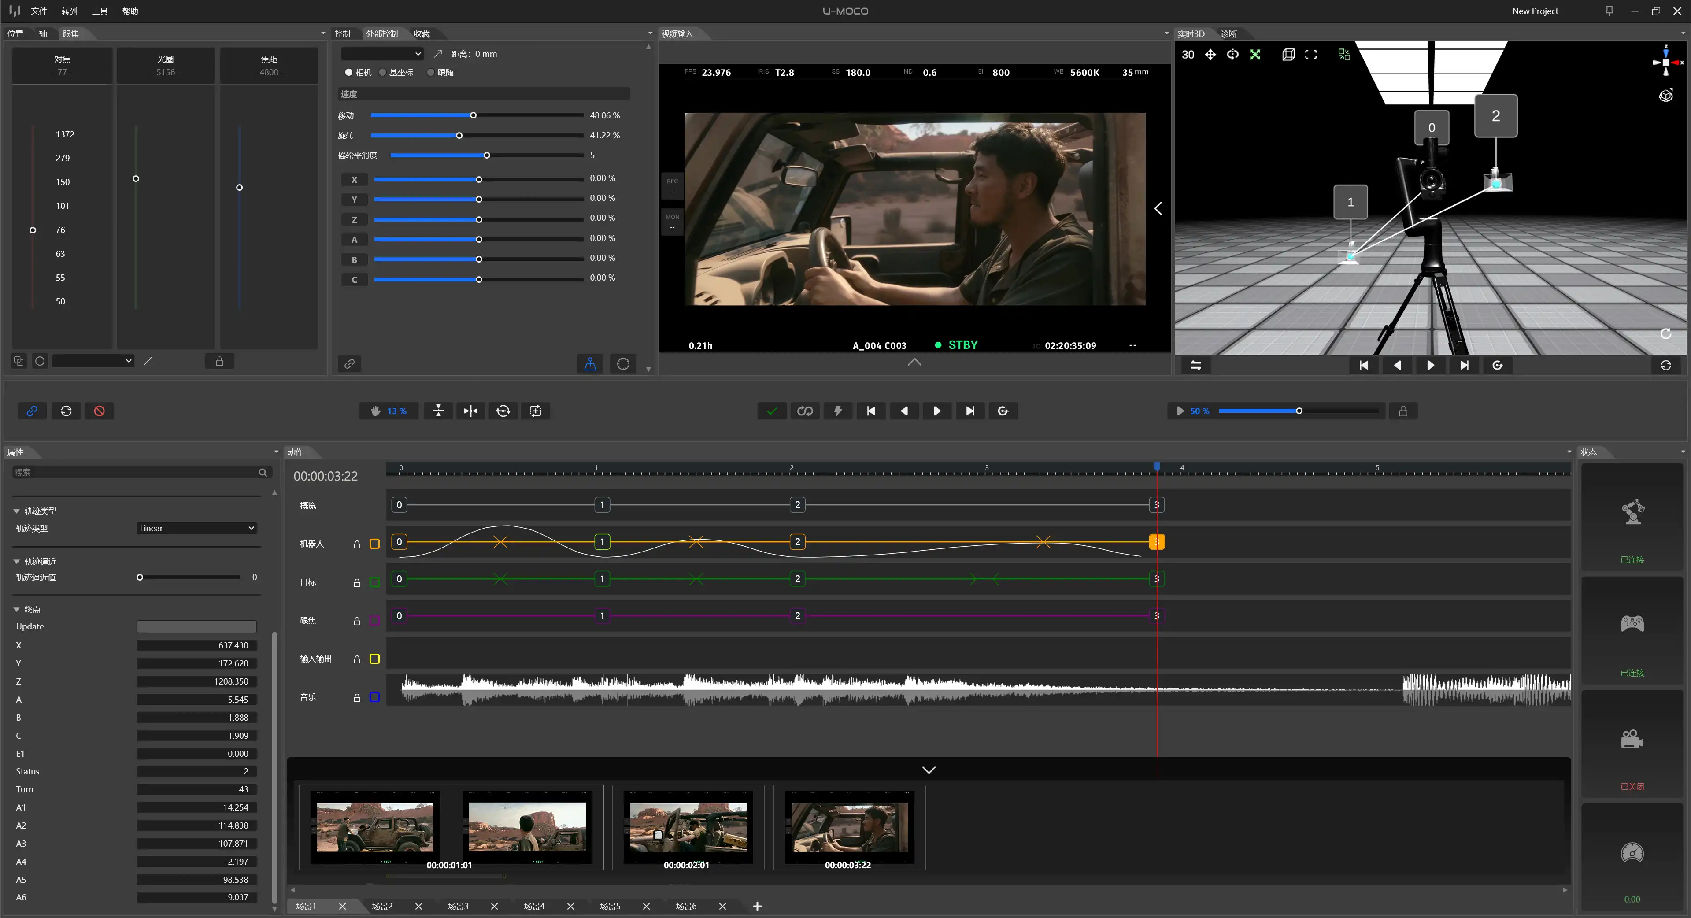1691x918 pixels.
Task: Add a new scene with plus button
Action: [x=758, y=906]
